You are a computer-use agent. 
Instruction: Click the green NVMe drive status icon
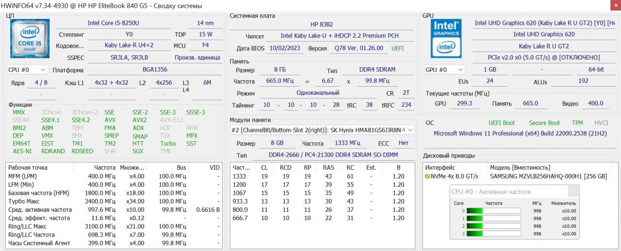click(x=426, y=177)
